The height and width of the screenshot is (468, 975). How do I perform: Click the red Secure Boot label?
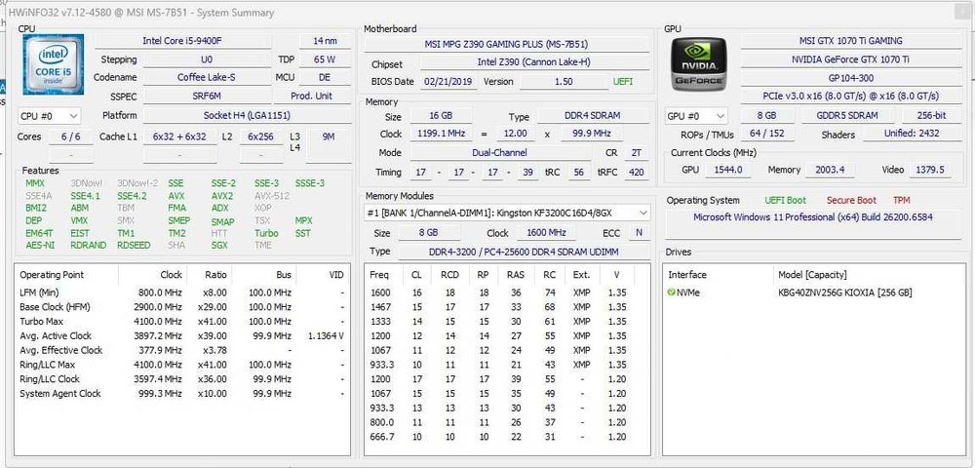(x=851, y=200)
